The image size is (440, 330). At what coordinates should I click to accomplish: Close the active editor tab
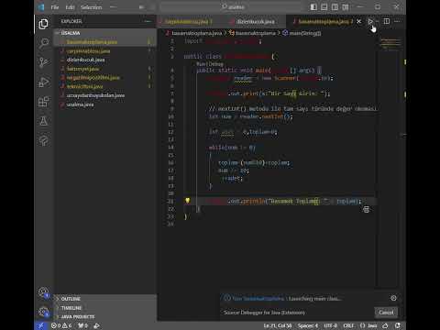[x=358, y=21]
